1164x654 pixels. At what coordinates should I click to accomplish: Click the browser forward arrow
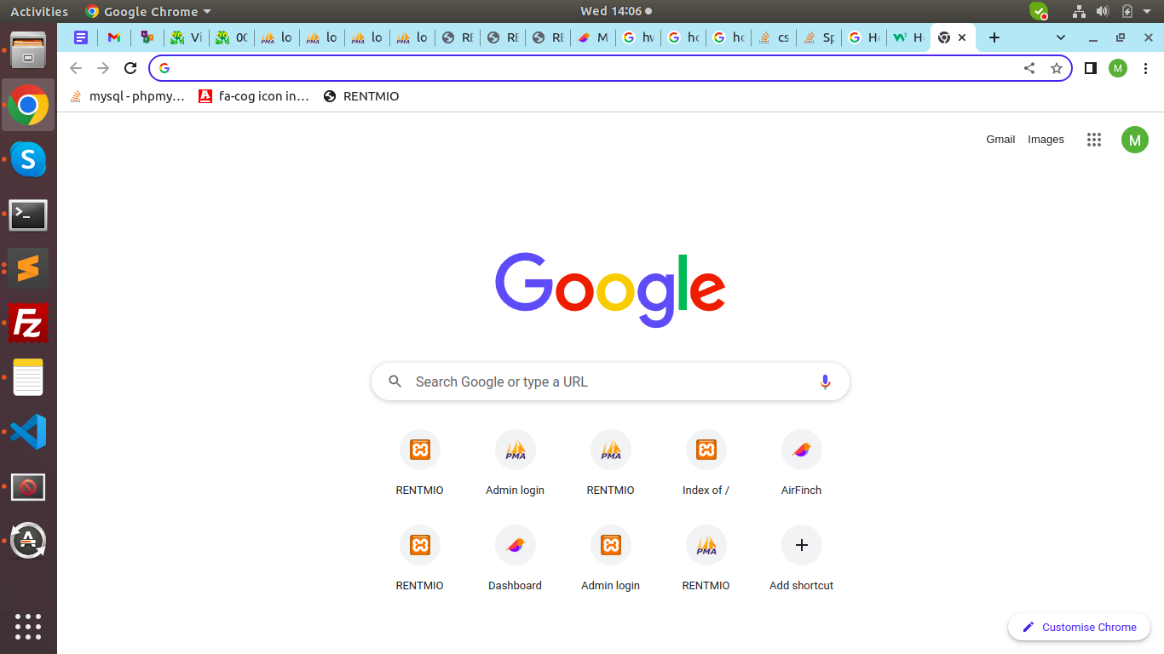(103, 68)
